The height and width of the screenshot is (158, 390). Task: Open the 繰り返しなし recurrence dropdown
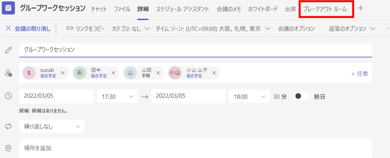click(52, 126)
